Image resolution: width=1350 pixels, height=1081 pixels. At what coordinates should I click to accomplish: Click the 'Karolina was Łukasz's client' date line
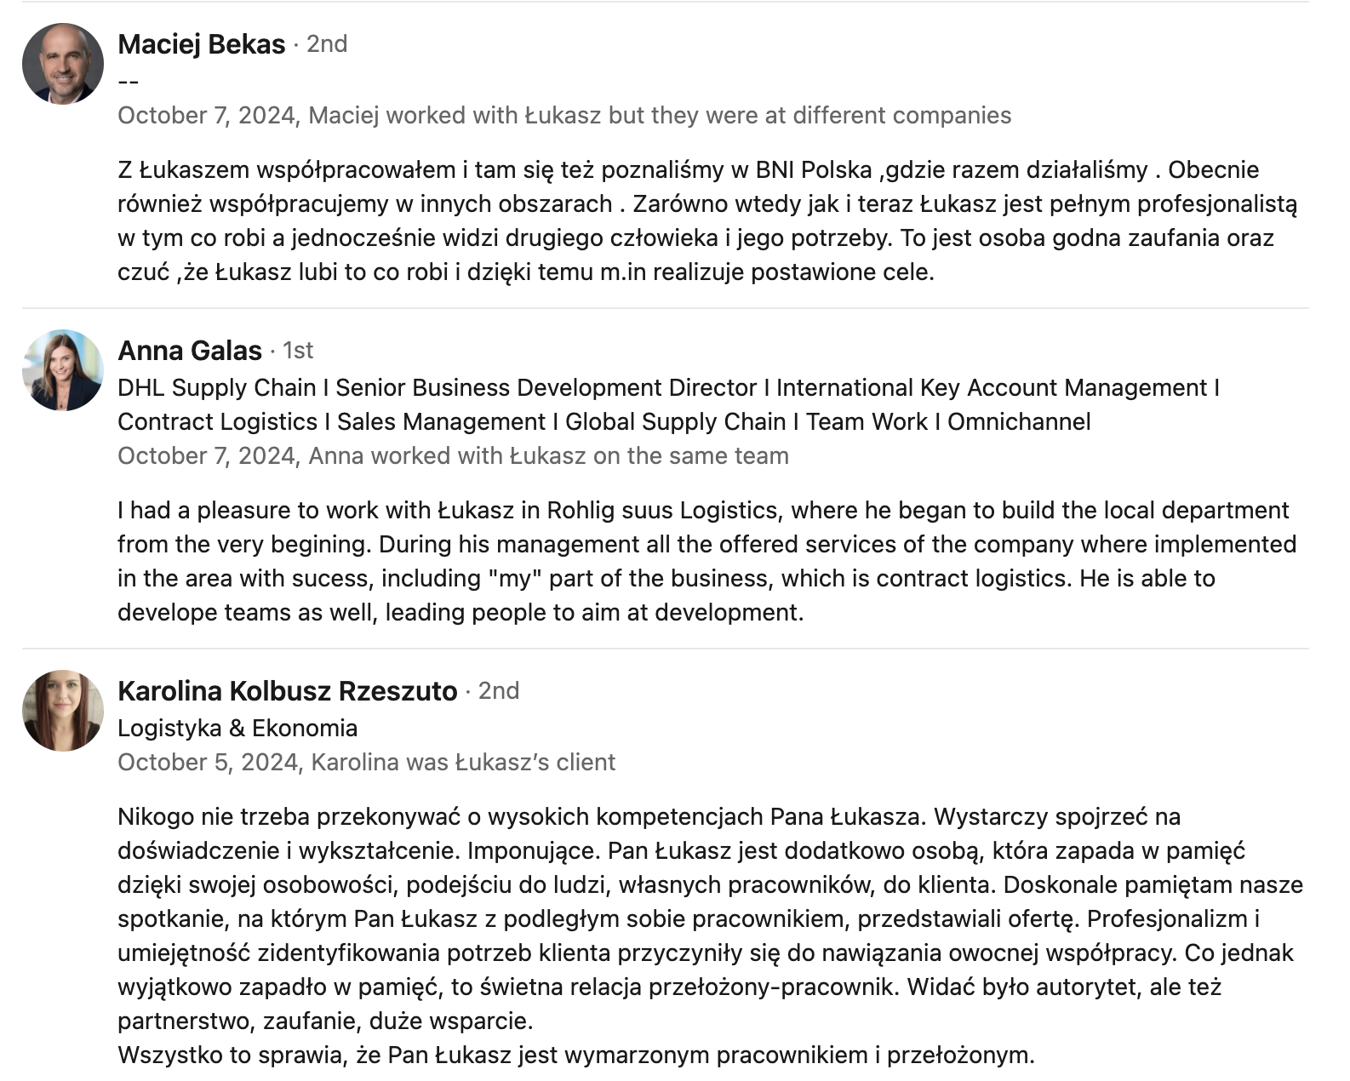pyautogui.click(x=366, y=763)
